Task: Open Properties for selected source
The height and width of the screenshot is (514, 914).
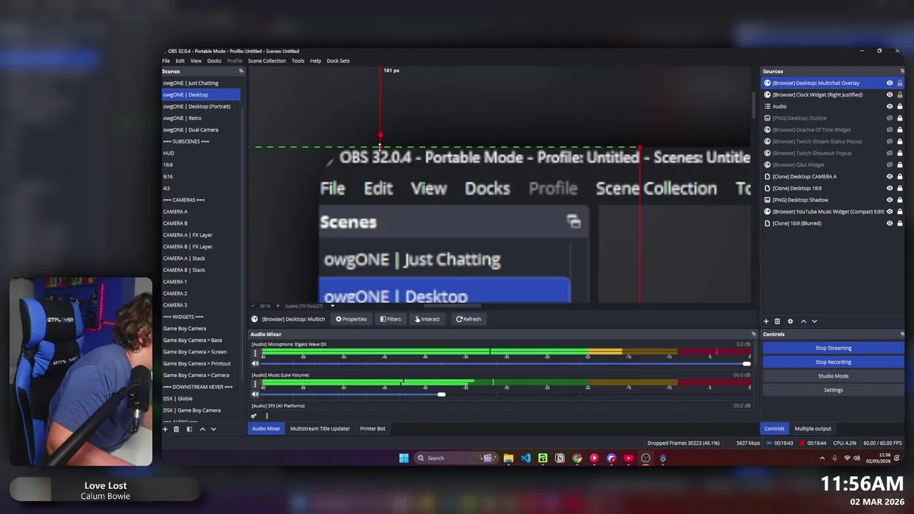Action: (x=351, y=319)
